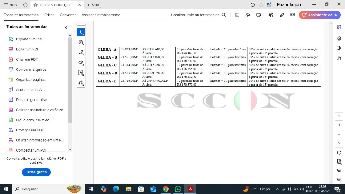Open Assinar eletronicamente tab
The height and width of the screenshot is (194, 345).
click(x=101, y=15)
